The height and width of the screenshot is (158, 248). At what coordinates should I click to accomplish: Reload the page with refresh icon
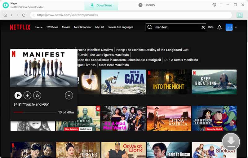pos(24,15)
